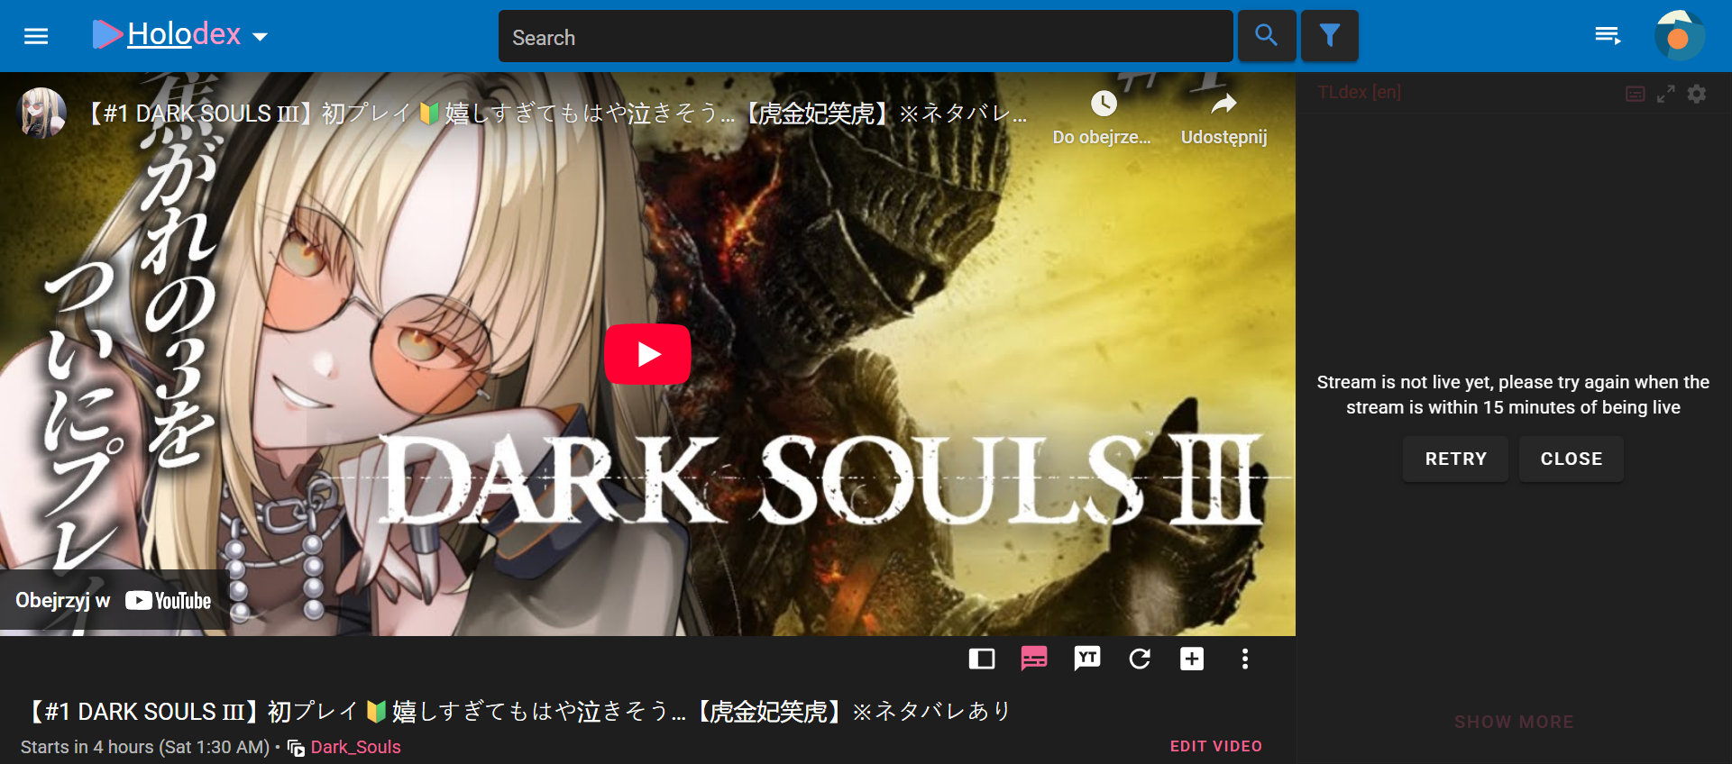This screenshot has height=764, width=1732.
Task: Open the three-dot more options menu
Action: click(x=1245, y=659)
